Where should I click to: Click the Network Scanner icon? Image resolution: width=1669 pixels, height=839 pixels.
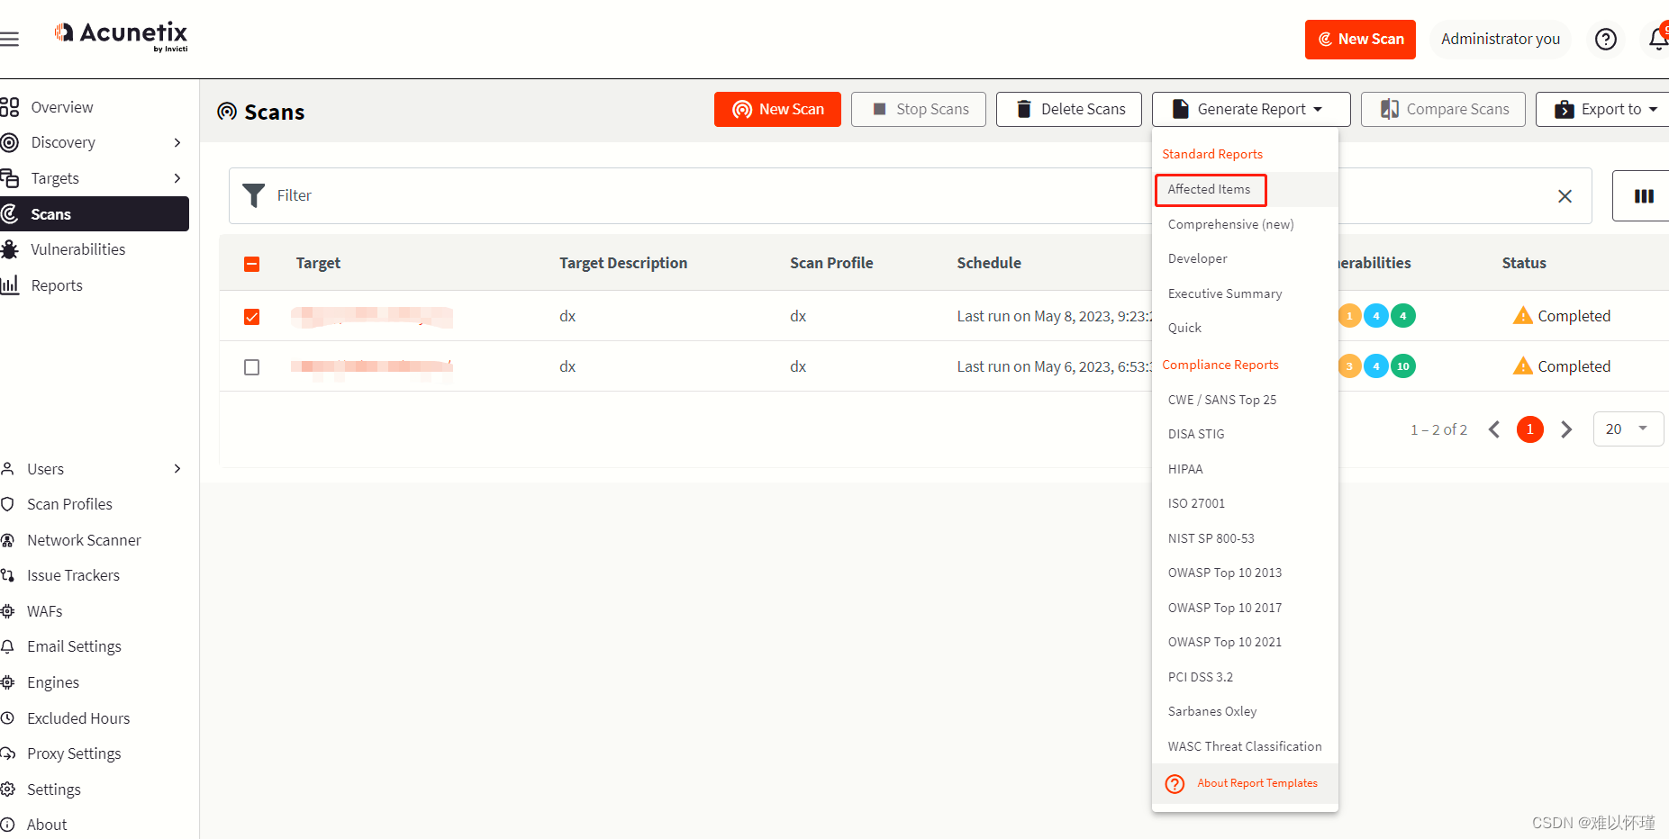(7, 540)
